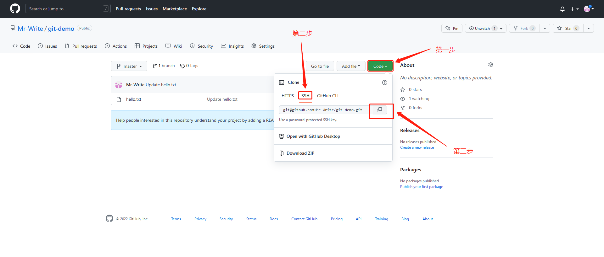Image resolution: width=604 pixels, height=257 pixels.
Task: Go to Marketplace
Action: tap(175, 9)
